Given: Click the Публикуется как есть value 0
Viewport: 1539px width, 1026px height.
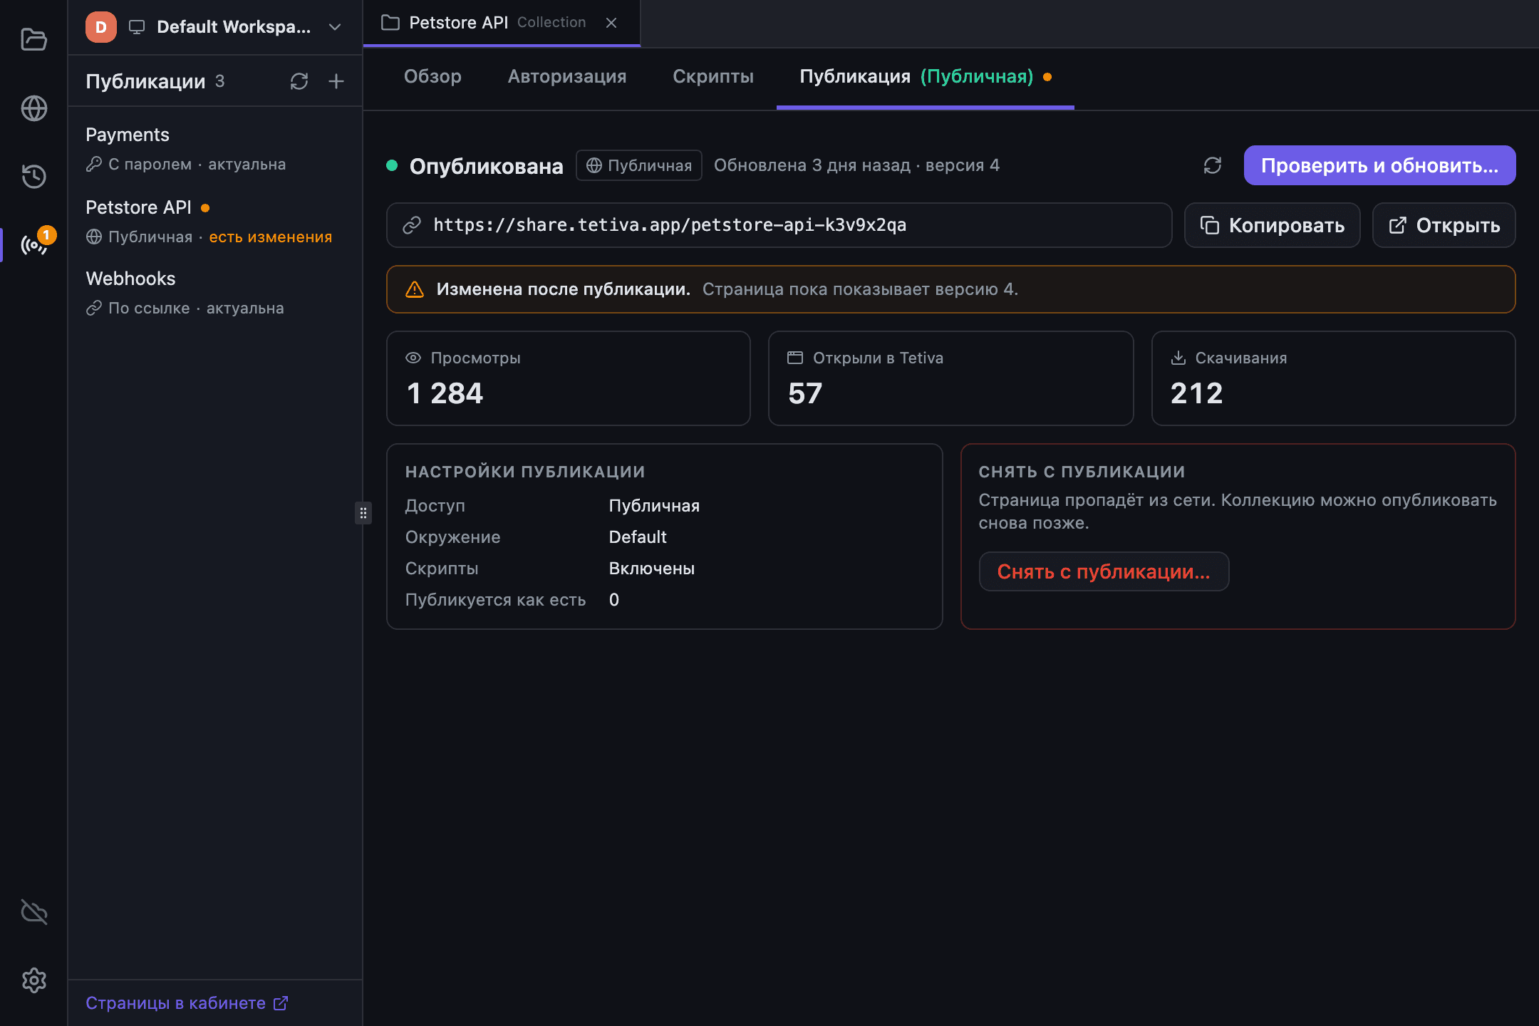Looking at the screenshot, I should pos(614,600).
